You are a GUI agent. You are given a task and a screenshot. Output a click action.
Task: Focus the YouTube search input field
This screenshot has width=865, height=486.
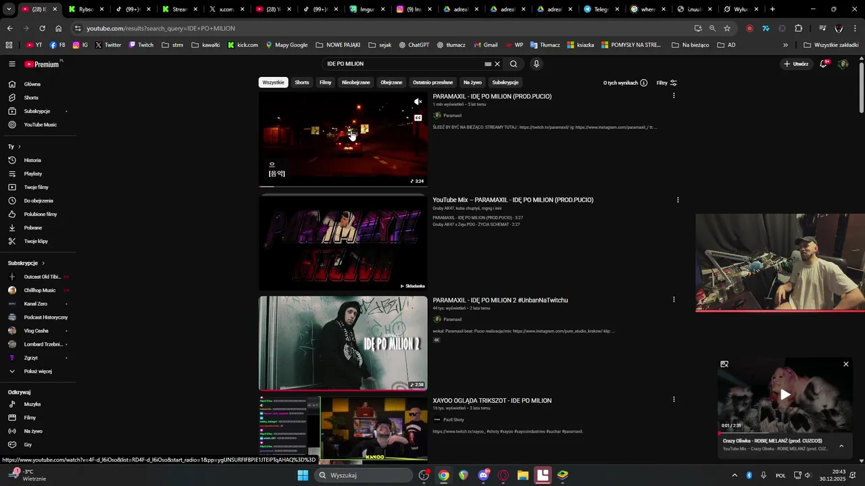tap(404, 64)
